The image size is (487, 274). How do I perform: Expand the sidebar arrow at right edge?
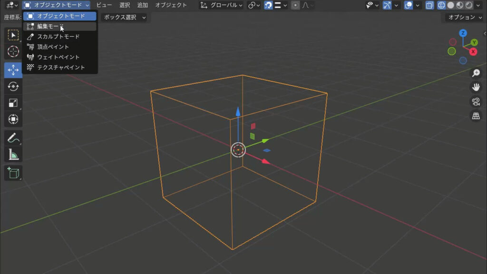pyautogui.click(x=485, y=34)
